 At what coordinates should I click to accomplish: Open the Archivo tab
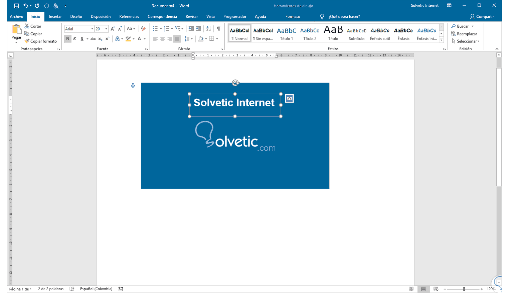[16, 16]
